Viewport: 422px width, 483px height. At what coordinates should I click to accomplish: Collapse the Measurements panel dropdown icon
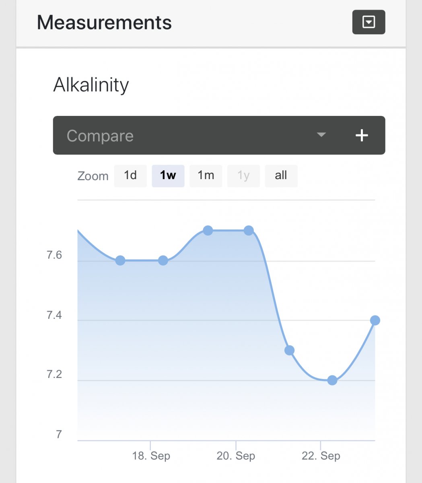coord(368,22)
